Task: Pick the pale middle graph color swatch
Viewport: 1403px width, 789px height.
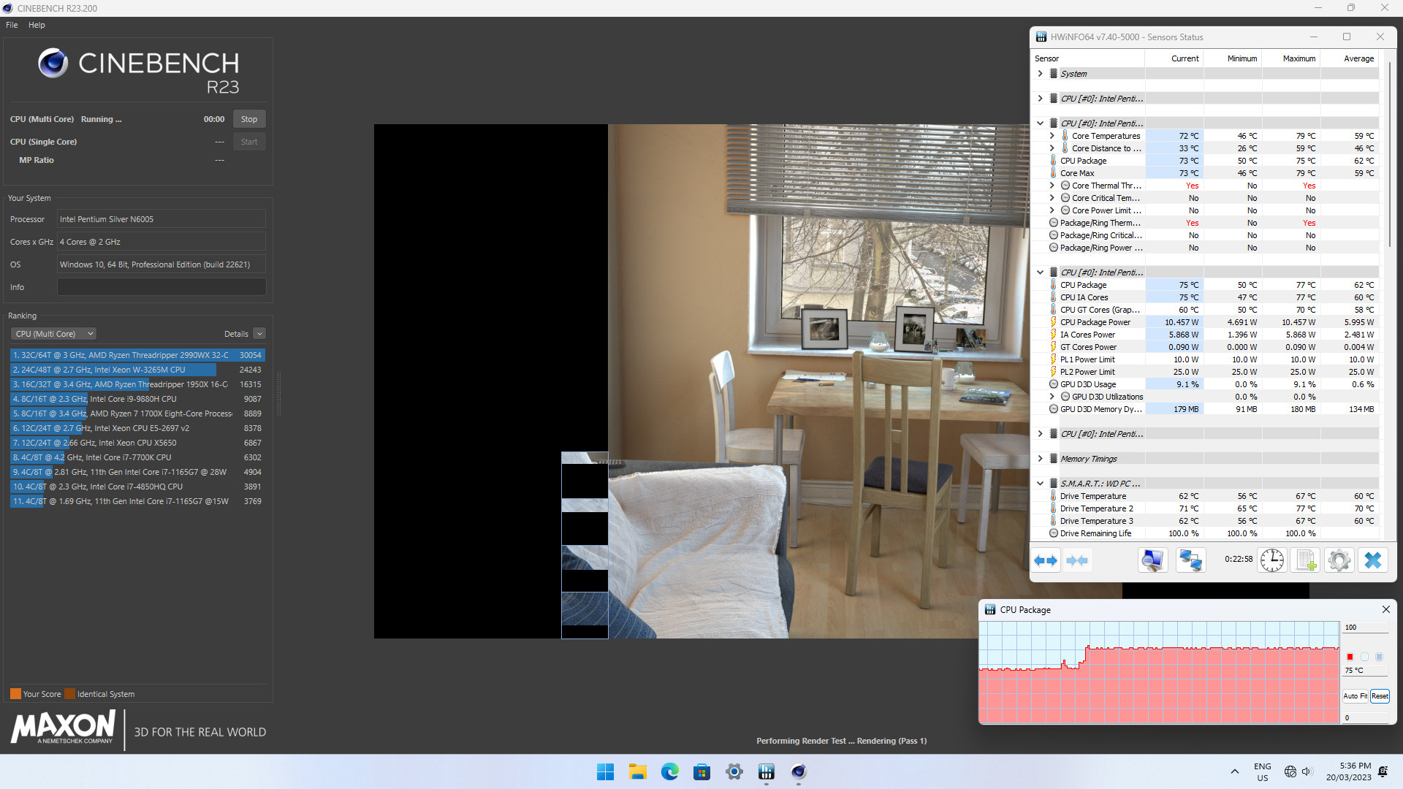Action: [x=1364, y=657]
